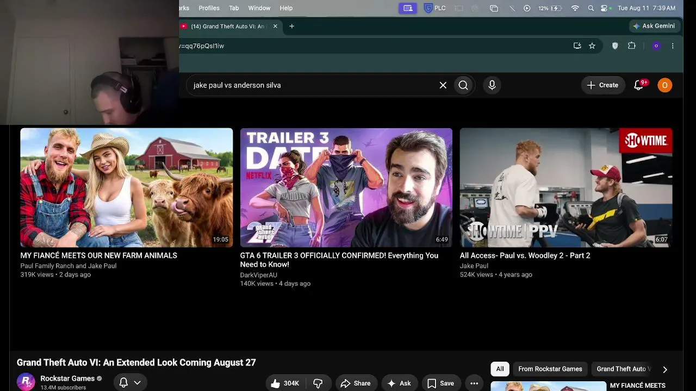Click the Ask button under the video
Viewport: 696px width, 391px height.
coord(399,383)
